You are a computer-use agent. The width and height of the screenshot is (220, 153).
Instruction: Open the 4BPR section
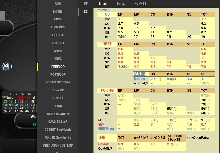pyautogui.click(x=58, y=51)
